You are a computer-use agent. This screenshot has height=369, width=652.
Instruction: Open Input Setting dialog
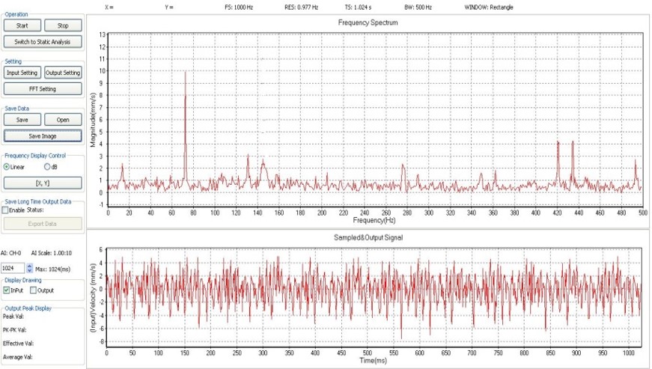pyautogui.click(x=22, y=73)
